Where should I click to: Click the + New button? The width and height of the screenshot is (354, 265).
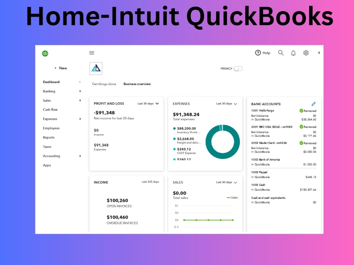click(61, 68)
